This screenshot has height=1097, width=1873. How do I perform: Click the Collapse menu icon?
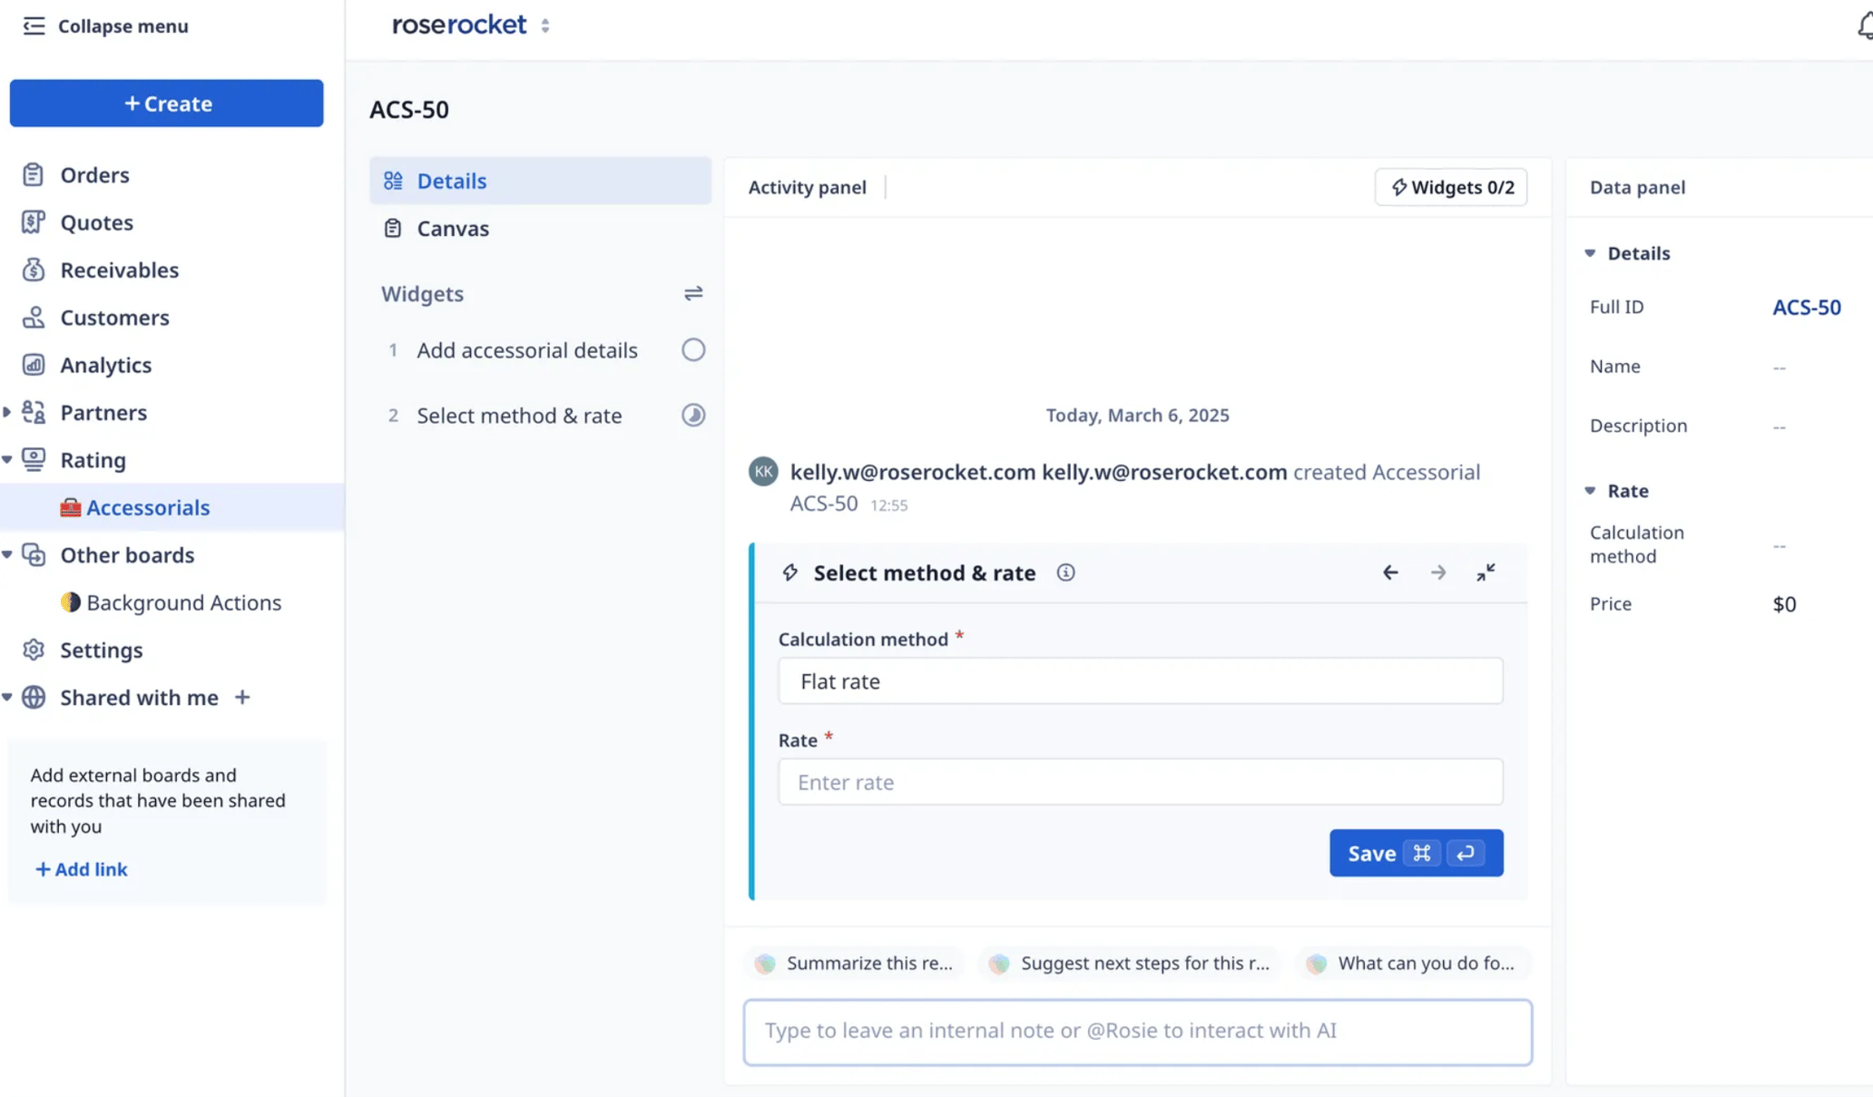click(34, 25)
